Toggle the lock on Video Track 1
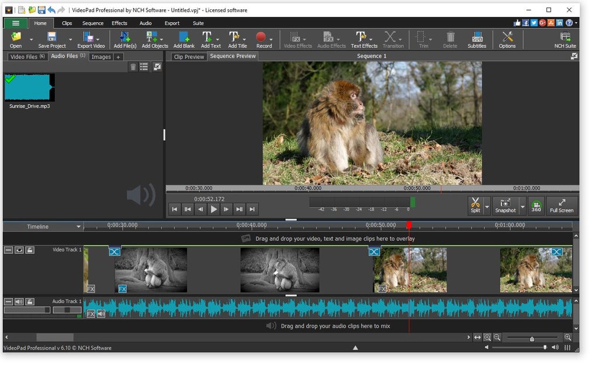The width and height of the screenshot is (596, 369). pos(30,250)
